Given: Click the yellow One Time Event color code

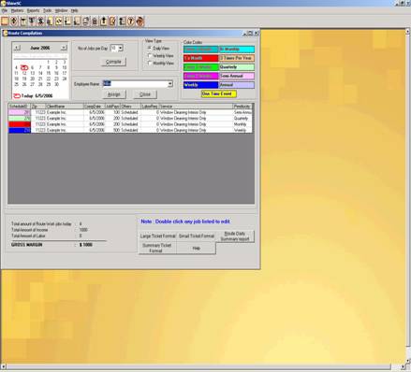Looking at the screenshot, I should (x=219, y=93).
